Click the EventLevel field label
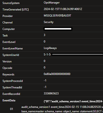This screenshot has width=103, height=113. pos(9,42)
